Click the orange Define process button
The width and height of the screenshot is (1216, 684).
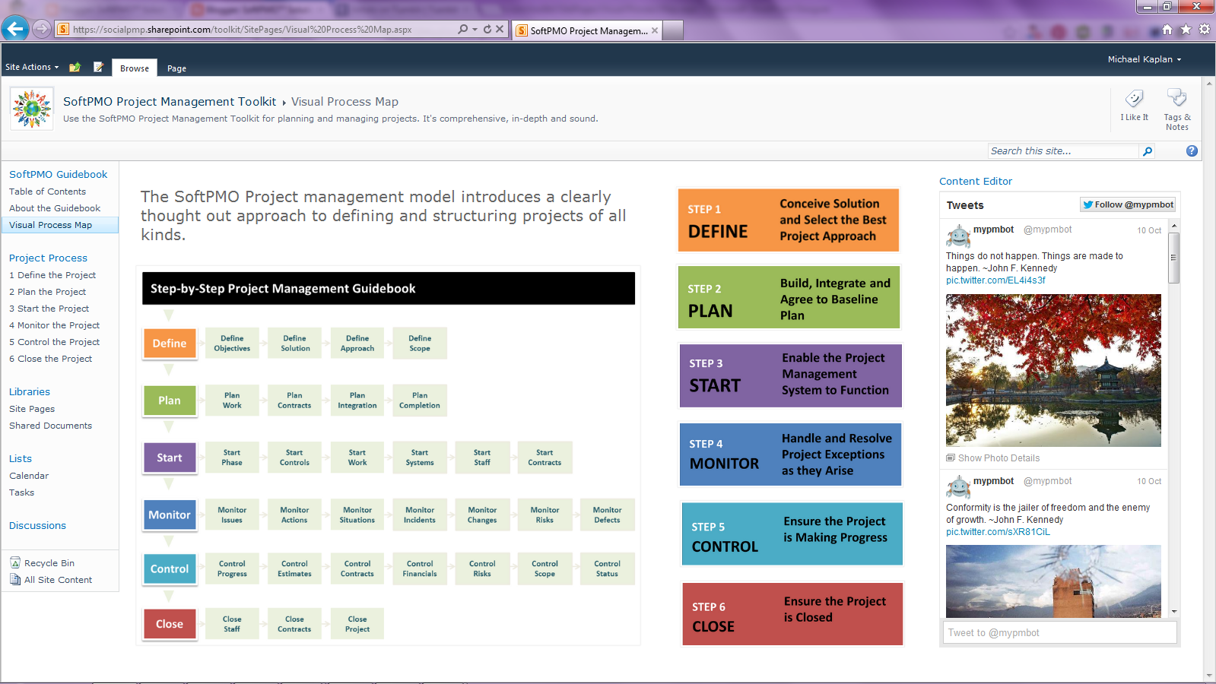click(170, 344)
